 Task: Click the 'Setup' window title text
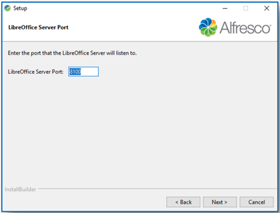(20, 8)
